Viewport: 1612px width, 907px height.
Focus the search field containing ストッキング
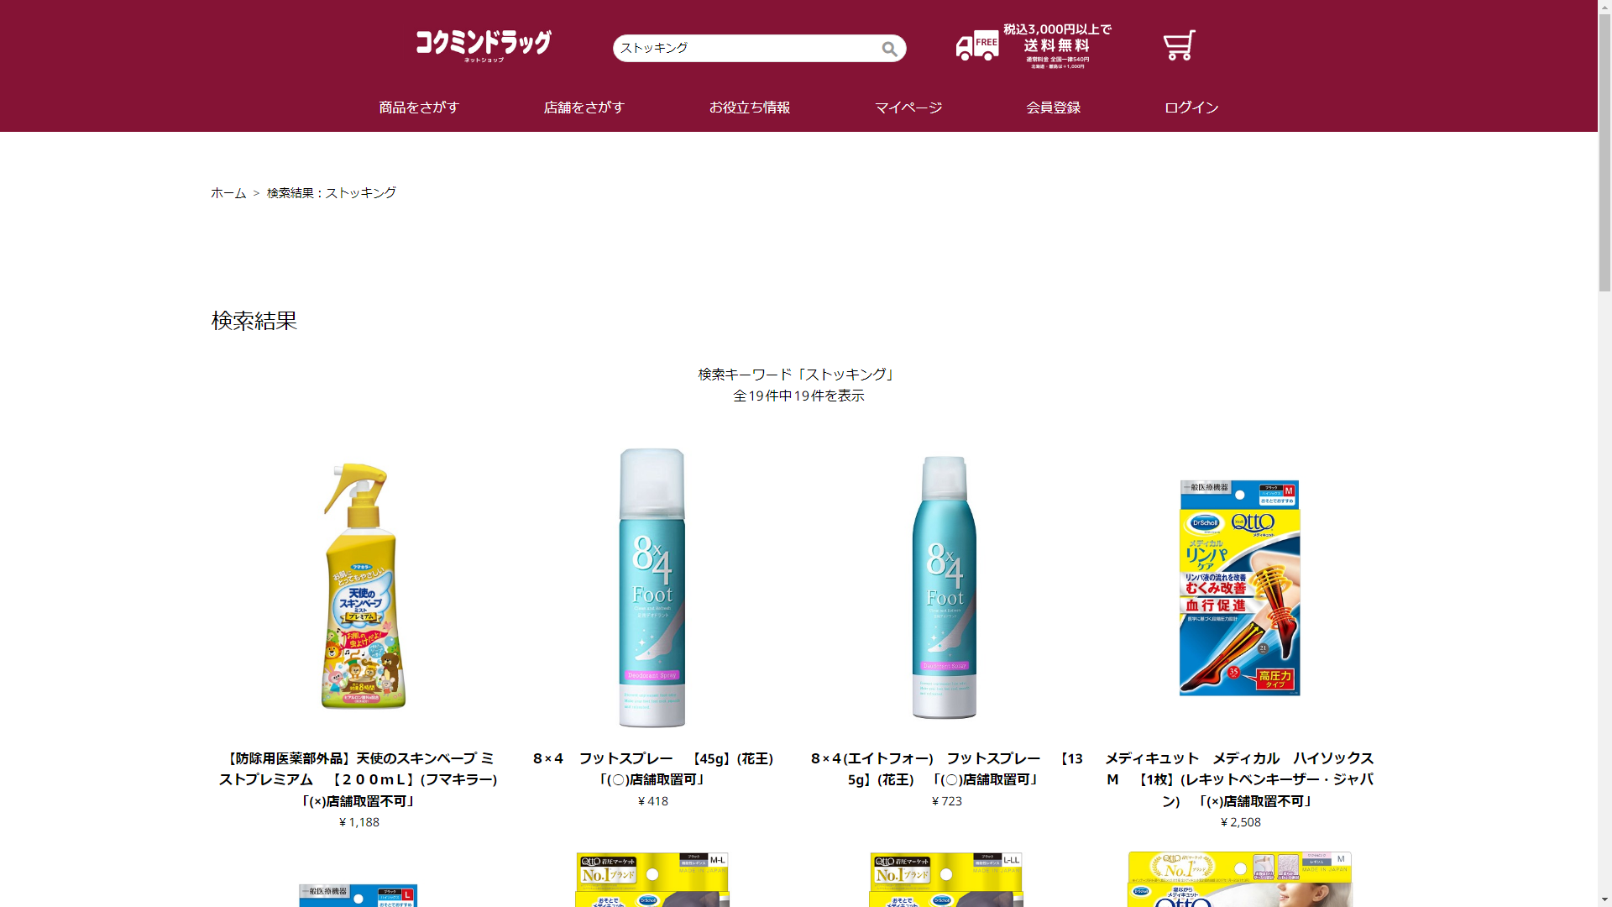[747, 48]
